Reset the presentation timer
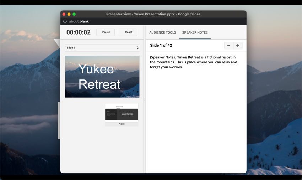The image size is (302, 180). (x=128, y=32)
